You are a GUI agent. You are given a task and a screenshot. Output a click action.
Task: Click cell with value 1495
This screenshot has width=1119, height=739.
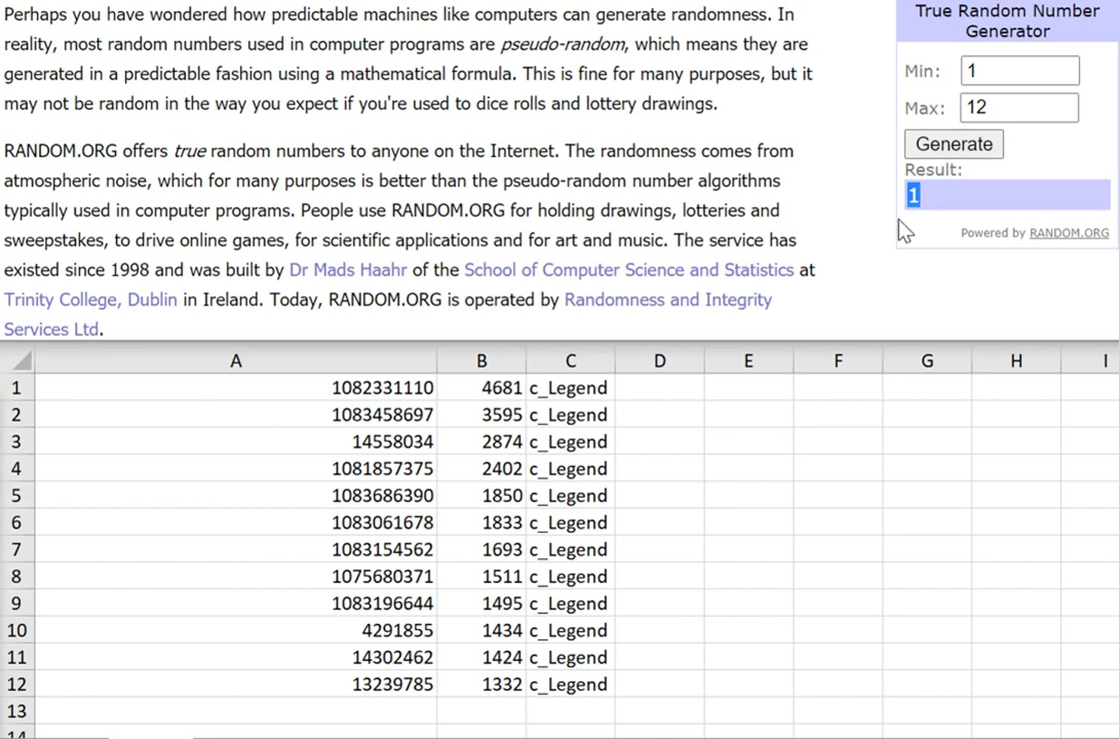[x=481, y=603]
